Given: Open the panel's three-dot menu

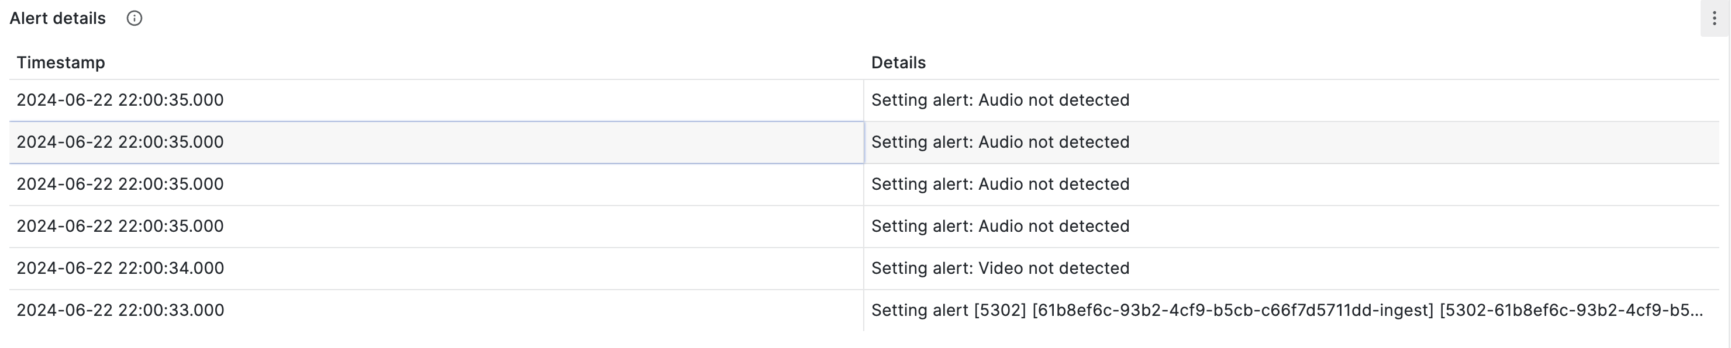Looking at the screenshot, I should [x=1714, y=18].
